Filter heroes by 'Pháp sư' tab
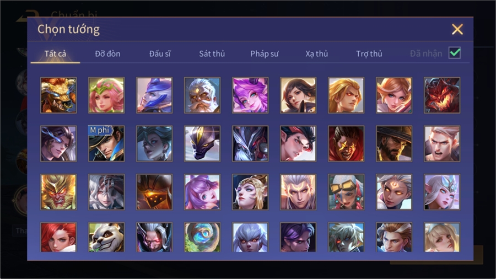The image size is (496, 279). pos(264,54)
